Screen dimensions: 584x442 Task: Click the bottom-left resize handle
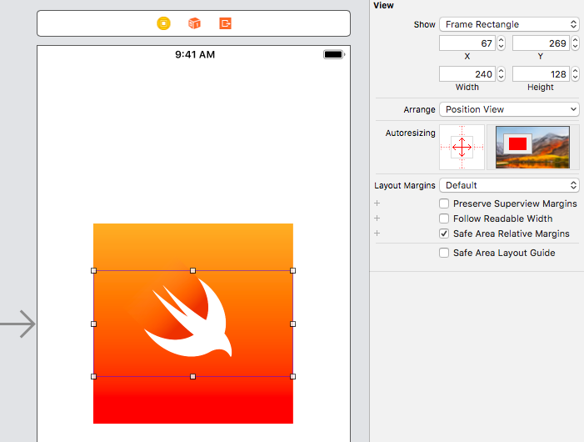click(93, 376)
